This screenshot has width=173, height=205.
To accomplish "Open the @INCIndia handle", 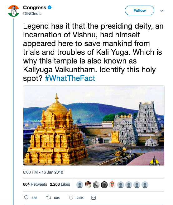I will (32, 14).
